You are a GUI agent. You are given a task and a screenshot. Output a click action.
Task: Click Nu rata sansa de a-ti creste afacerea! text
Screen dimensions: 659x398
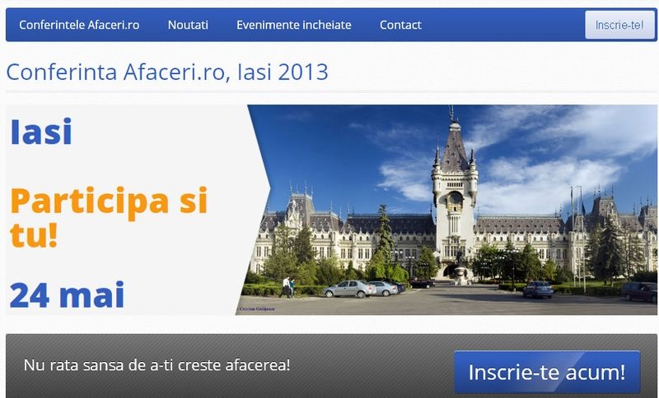pyautogui.click(x=157, y=365)
